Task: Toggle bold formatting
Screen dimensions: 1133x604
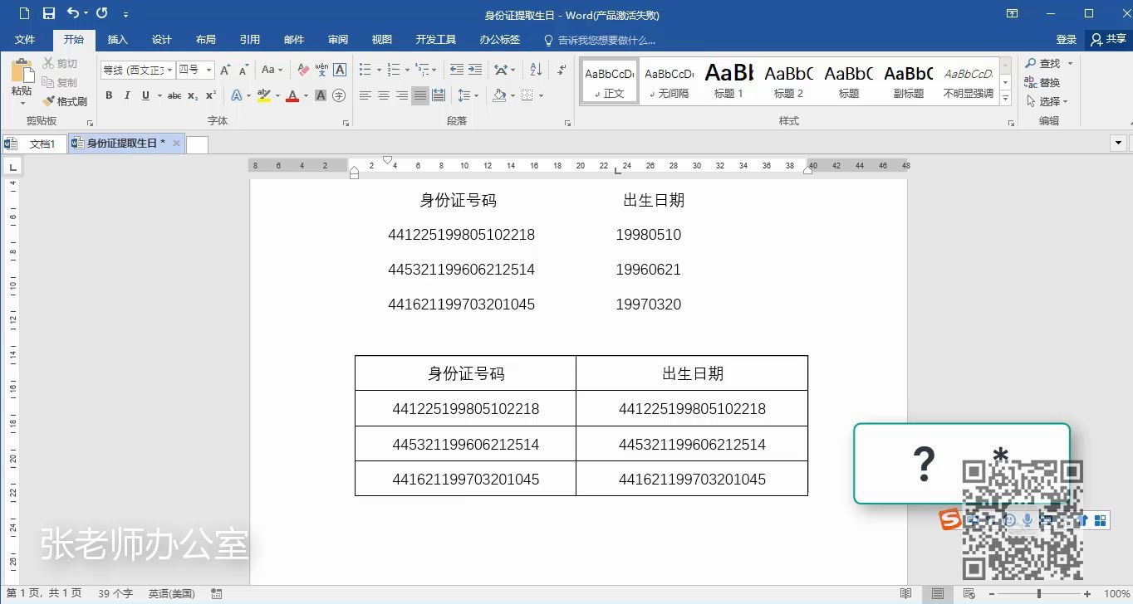Action: pyautogui.click(x=109, y=95)
